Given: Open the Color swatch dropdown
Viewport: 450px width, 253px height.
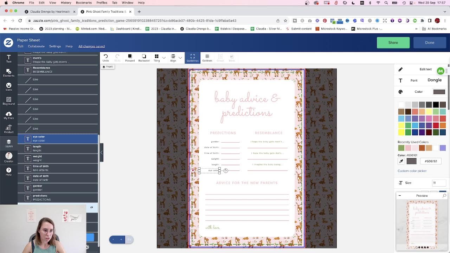Looking at the screenshot, I should pos(439,92).
